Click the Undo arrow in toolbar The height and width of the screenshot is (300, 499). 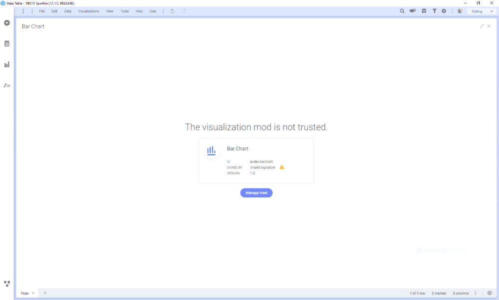point(173,11)
